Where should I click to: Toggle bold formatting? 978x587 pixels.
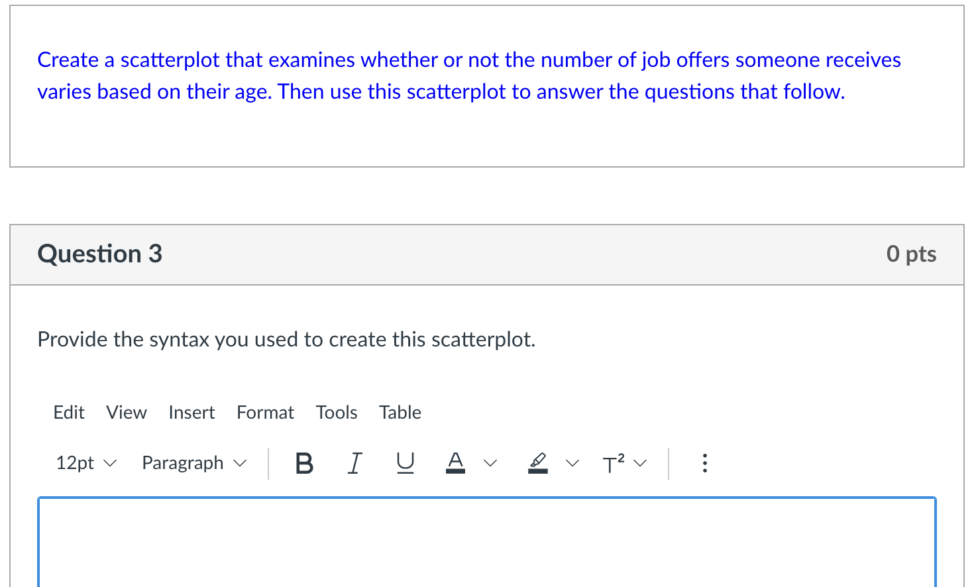(x=304, y=463)
